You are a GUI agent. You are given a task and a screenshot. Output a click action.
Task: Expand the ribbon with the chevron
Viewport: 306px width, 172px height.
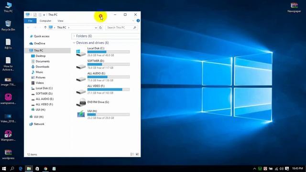[133, 21]
